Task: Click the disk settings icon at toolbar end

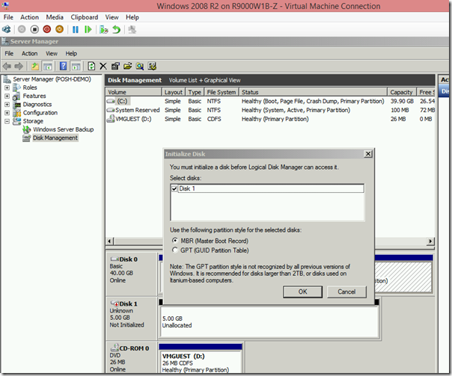Action: 152,67
